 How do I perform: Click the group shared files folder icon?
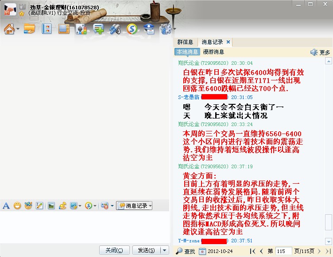29,30
